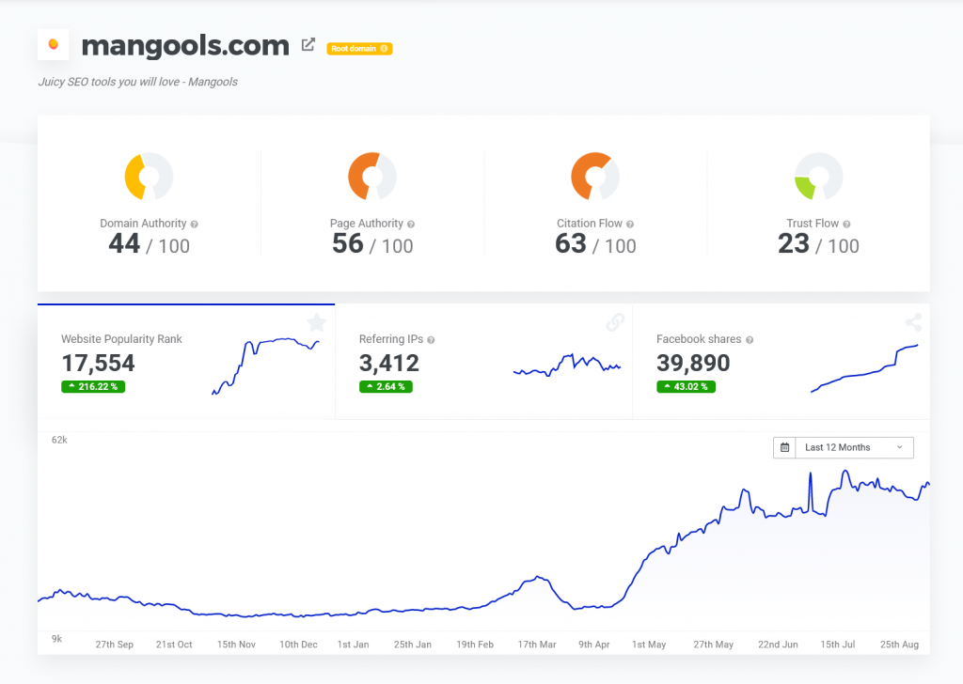This screenshot has height=684, width=963.
Task: Click the 22nd Jun axis label
Action: [x=778, y=645]
